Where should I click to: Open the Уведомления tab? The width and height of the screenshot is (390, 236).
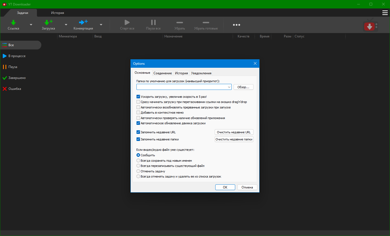[201, 73]
